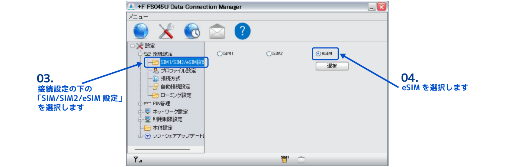The image size is (515, 167).
Task: Minimize the Data Connection Manager window
Action: (372, 7)
